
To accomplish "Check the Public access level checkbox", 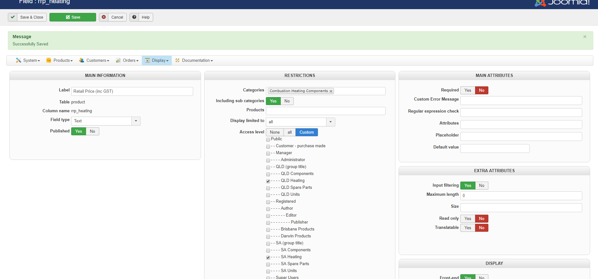I will [x=268, y=139].
